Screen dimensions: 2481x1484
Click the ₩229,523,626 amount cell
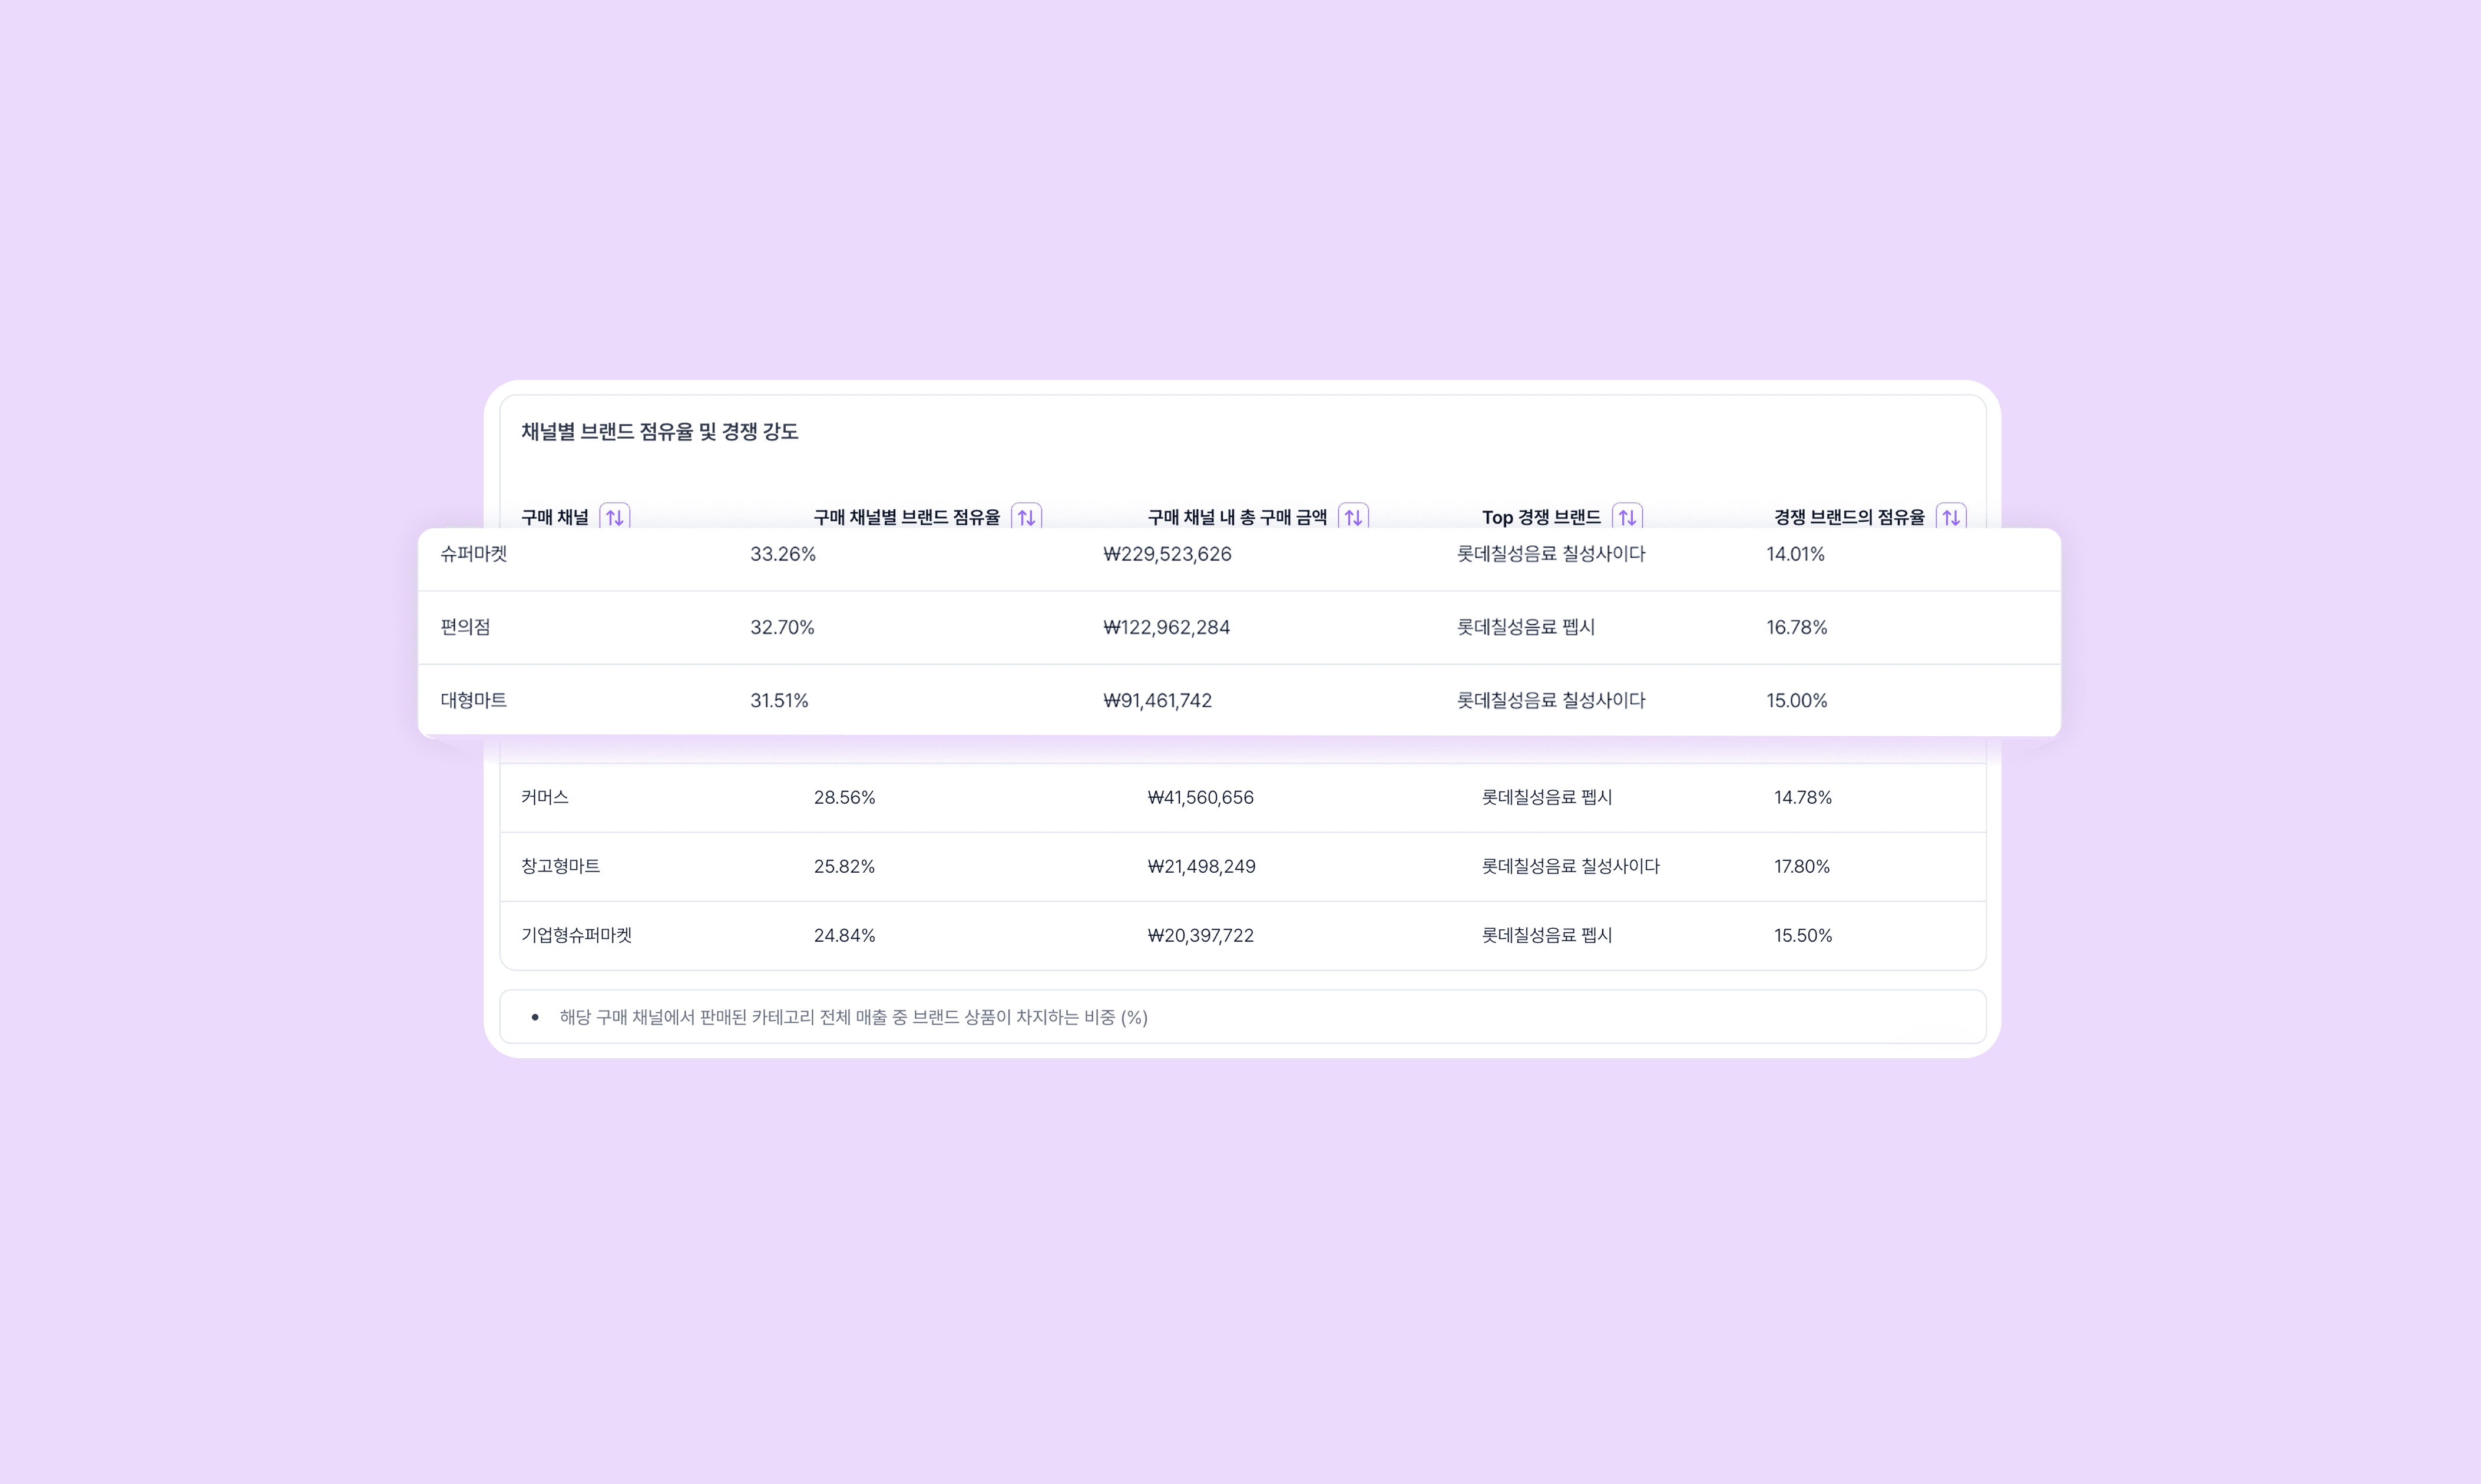coord(1168,554)
